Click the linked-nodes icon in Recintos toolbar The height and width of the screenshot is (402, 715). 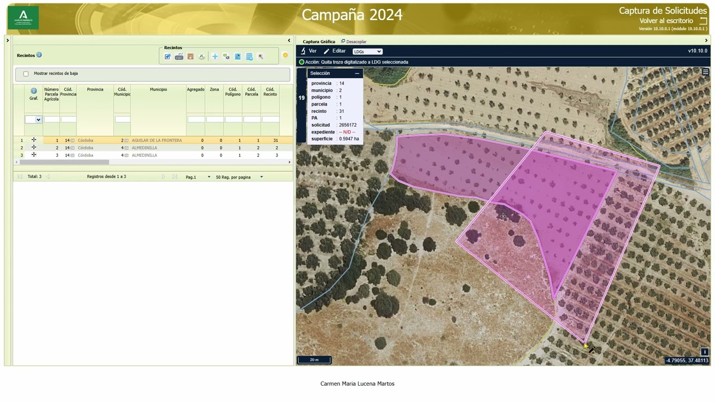click(x=226, y=56)
